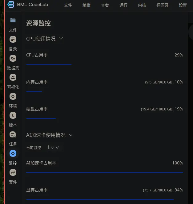Select the 监控 monitoring sidebar icon
Viewport: 193px width, 204px height.
click(x=13, y=153)
